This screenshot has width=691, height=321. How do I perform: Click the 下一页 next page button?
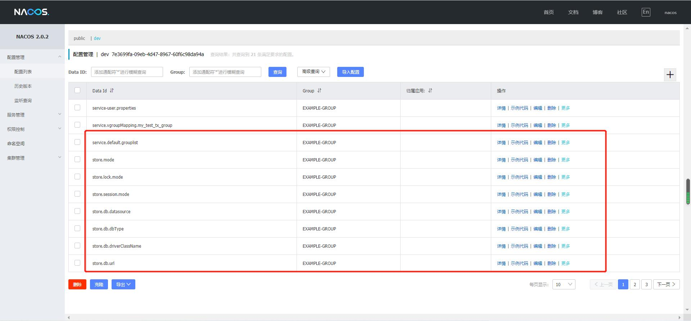(666, 284)
